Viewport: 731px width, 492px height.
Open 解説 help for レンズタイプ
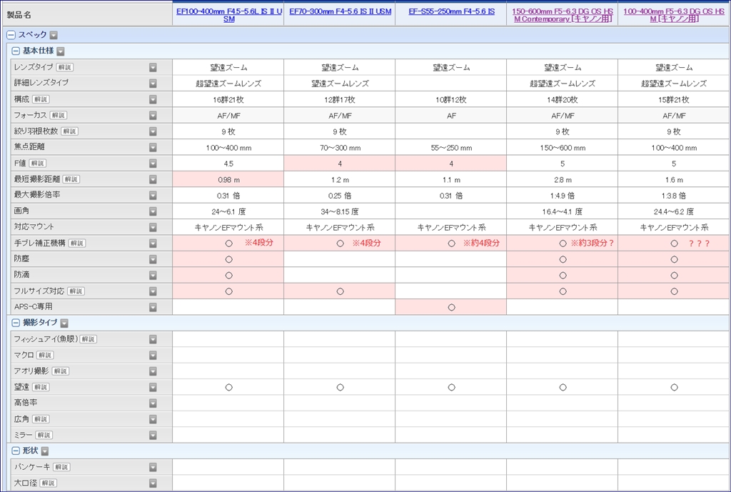pyautogui.click(x=65, y=67)
